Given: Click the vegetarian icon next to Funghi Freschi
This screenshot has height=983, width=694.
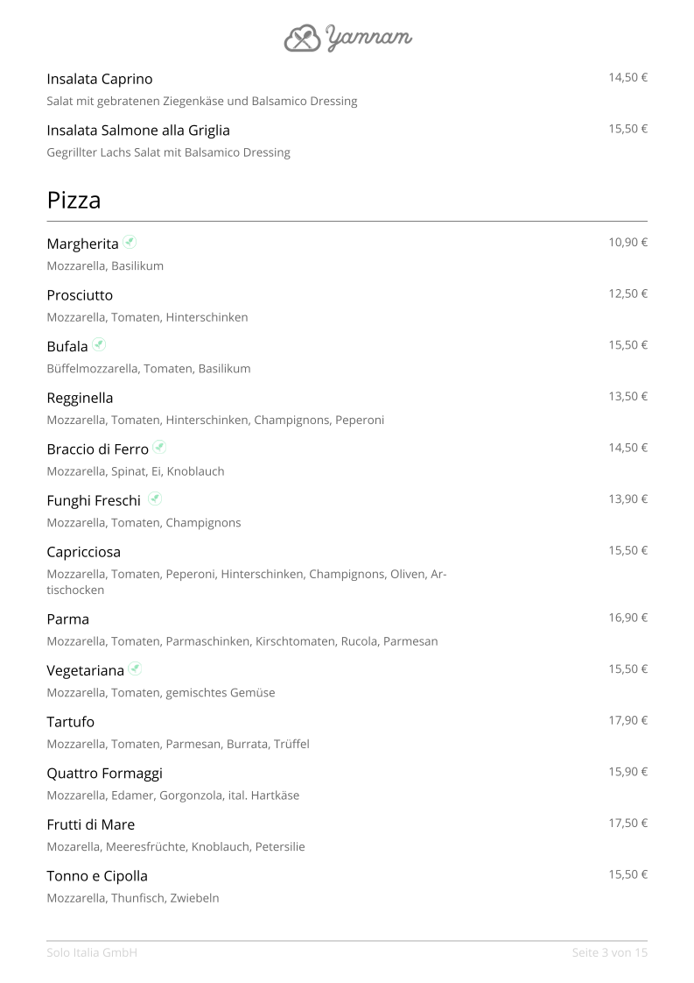Looking at the screenshot, I should point(155,499).
